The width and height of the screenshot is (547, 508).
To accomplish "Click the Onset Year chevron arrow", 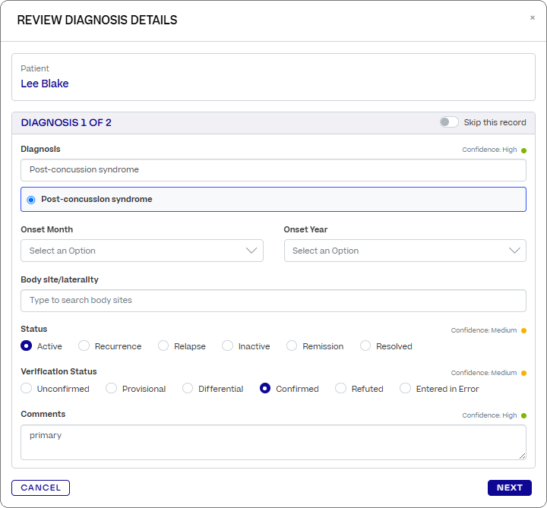I will (514, 251).
